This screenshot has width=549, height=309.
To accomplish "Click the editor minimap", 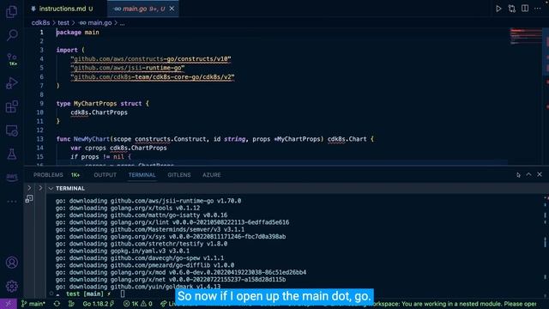I will (526, 37).
